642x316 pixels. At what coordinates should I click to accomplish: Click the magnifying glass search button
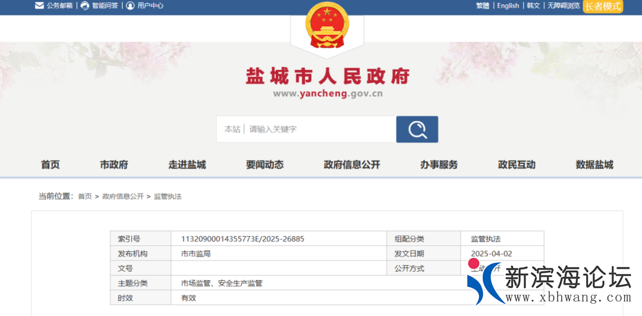point(417,129)
